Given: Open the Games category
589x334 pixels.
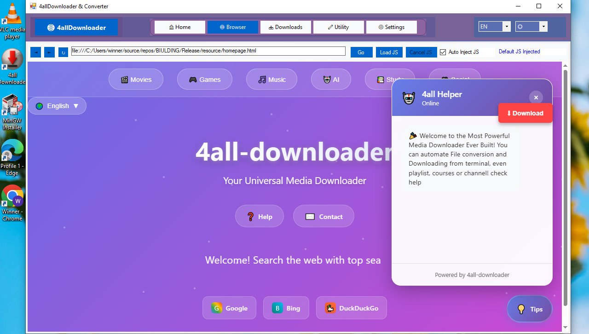Looking at the screenshot, I should coord(205,80).
